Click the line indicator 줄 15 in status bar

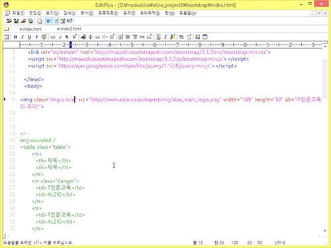pyautogui.click(x=198, y=243)
